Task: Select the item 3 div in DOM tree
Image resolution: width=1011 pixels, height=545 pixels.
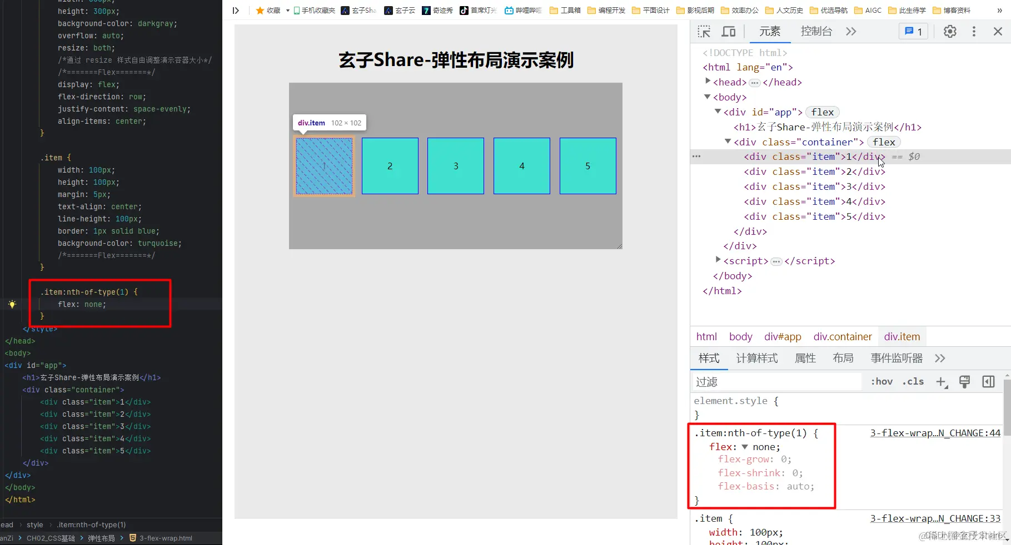Action: (x=815, y=186)
